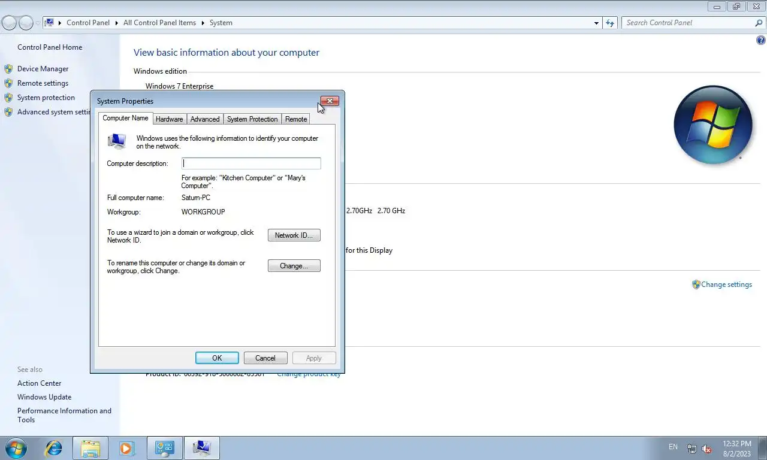
Task: Focus the Computer description text field
Action: point(251,164)
